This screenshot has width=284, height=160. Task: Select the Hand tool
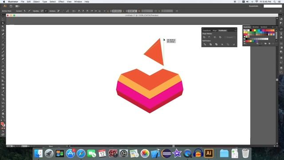click(3, 114)
